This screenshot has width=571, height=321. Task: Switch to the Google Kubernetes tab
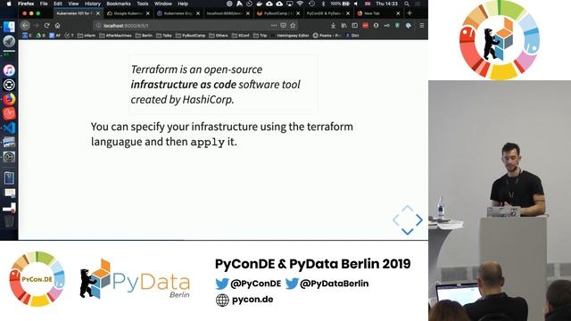click(128, 13)
